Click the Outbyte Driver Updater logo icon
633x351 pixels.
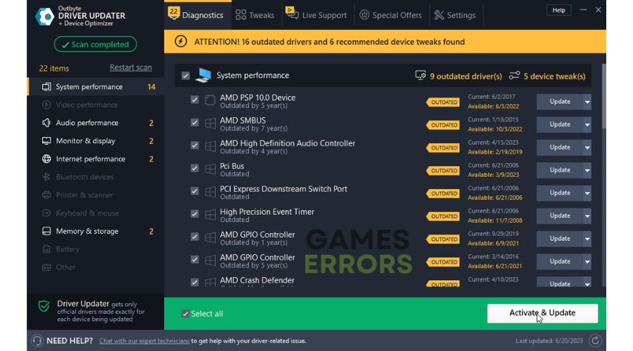[x=44, y=17]
